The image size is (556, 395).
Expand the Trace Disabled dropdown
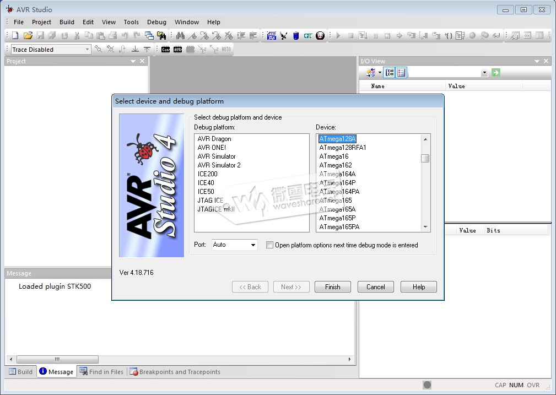point(87,50)
